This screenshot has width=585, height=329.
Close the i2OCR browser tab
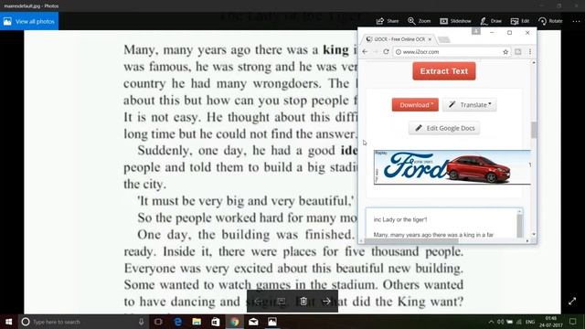coord(430,39)
